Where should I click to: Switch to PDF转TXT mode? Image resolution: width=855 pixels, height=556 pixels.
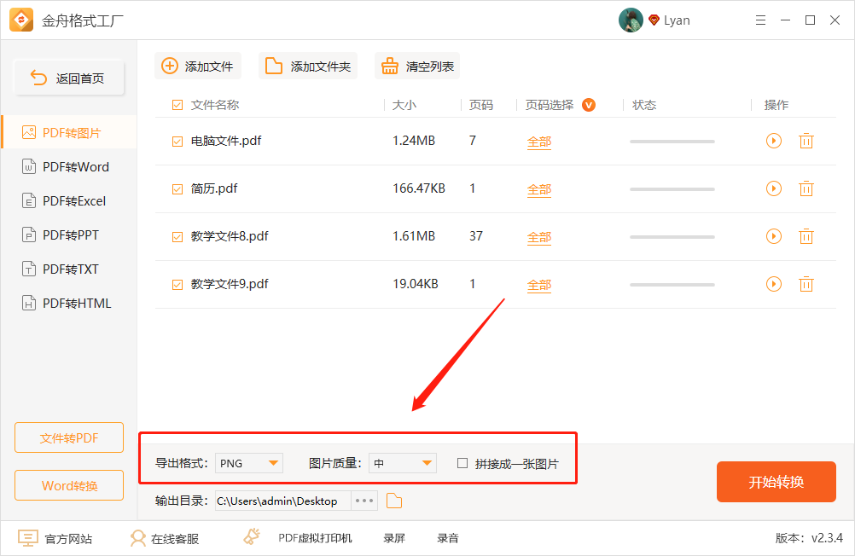(x=69, y=269)
